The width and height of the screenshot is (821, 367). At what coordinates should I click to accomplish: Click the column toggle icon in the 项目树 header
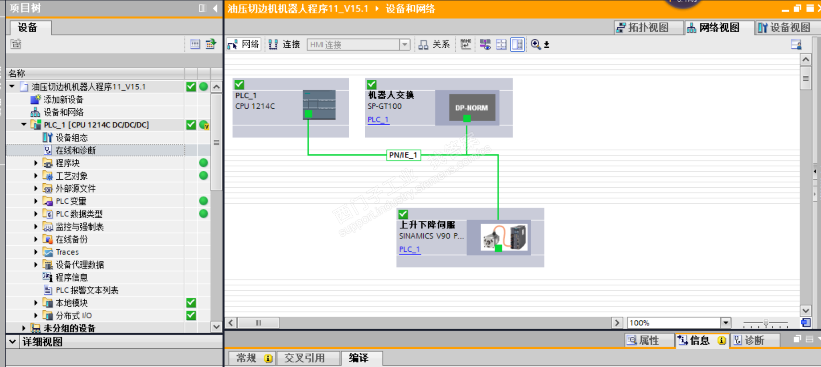point(202,8)
